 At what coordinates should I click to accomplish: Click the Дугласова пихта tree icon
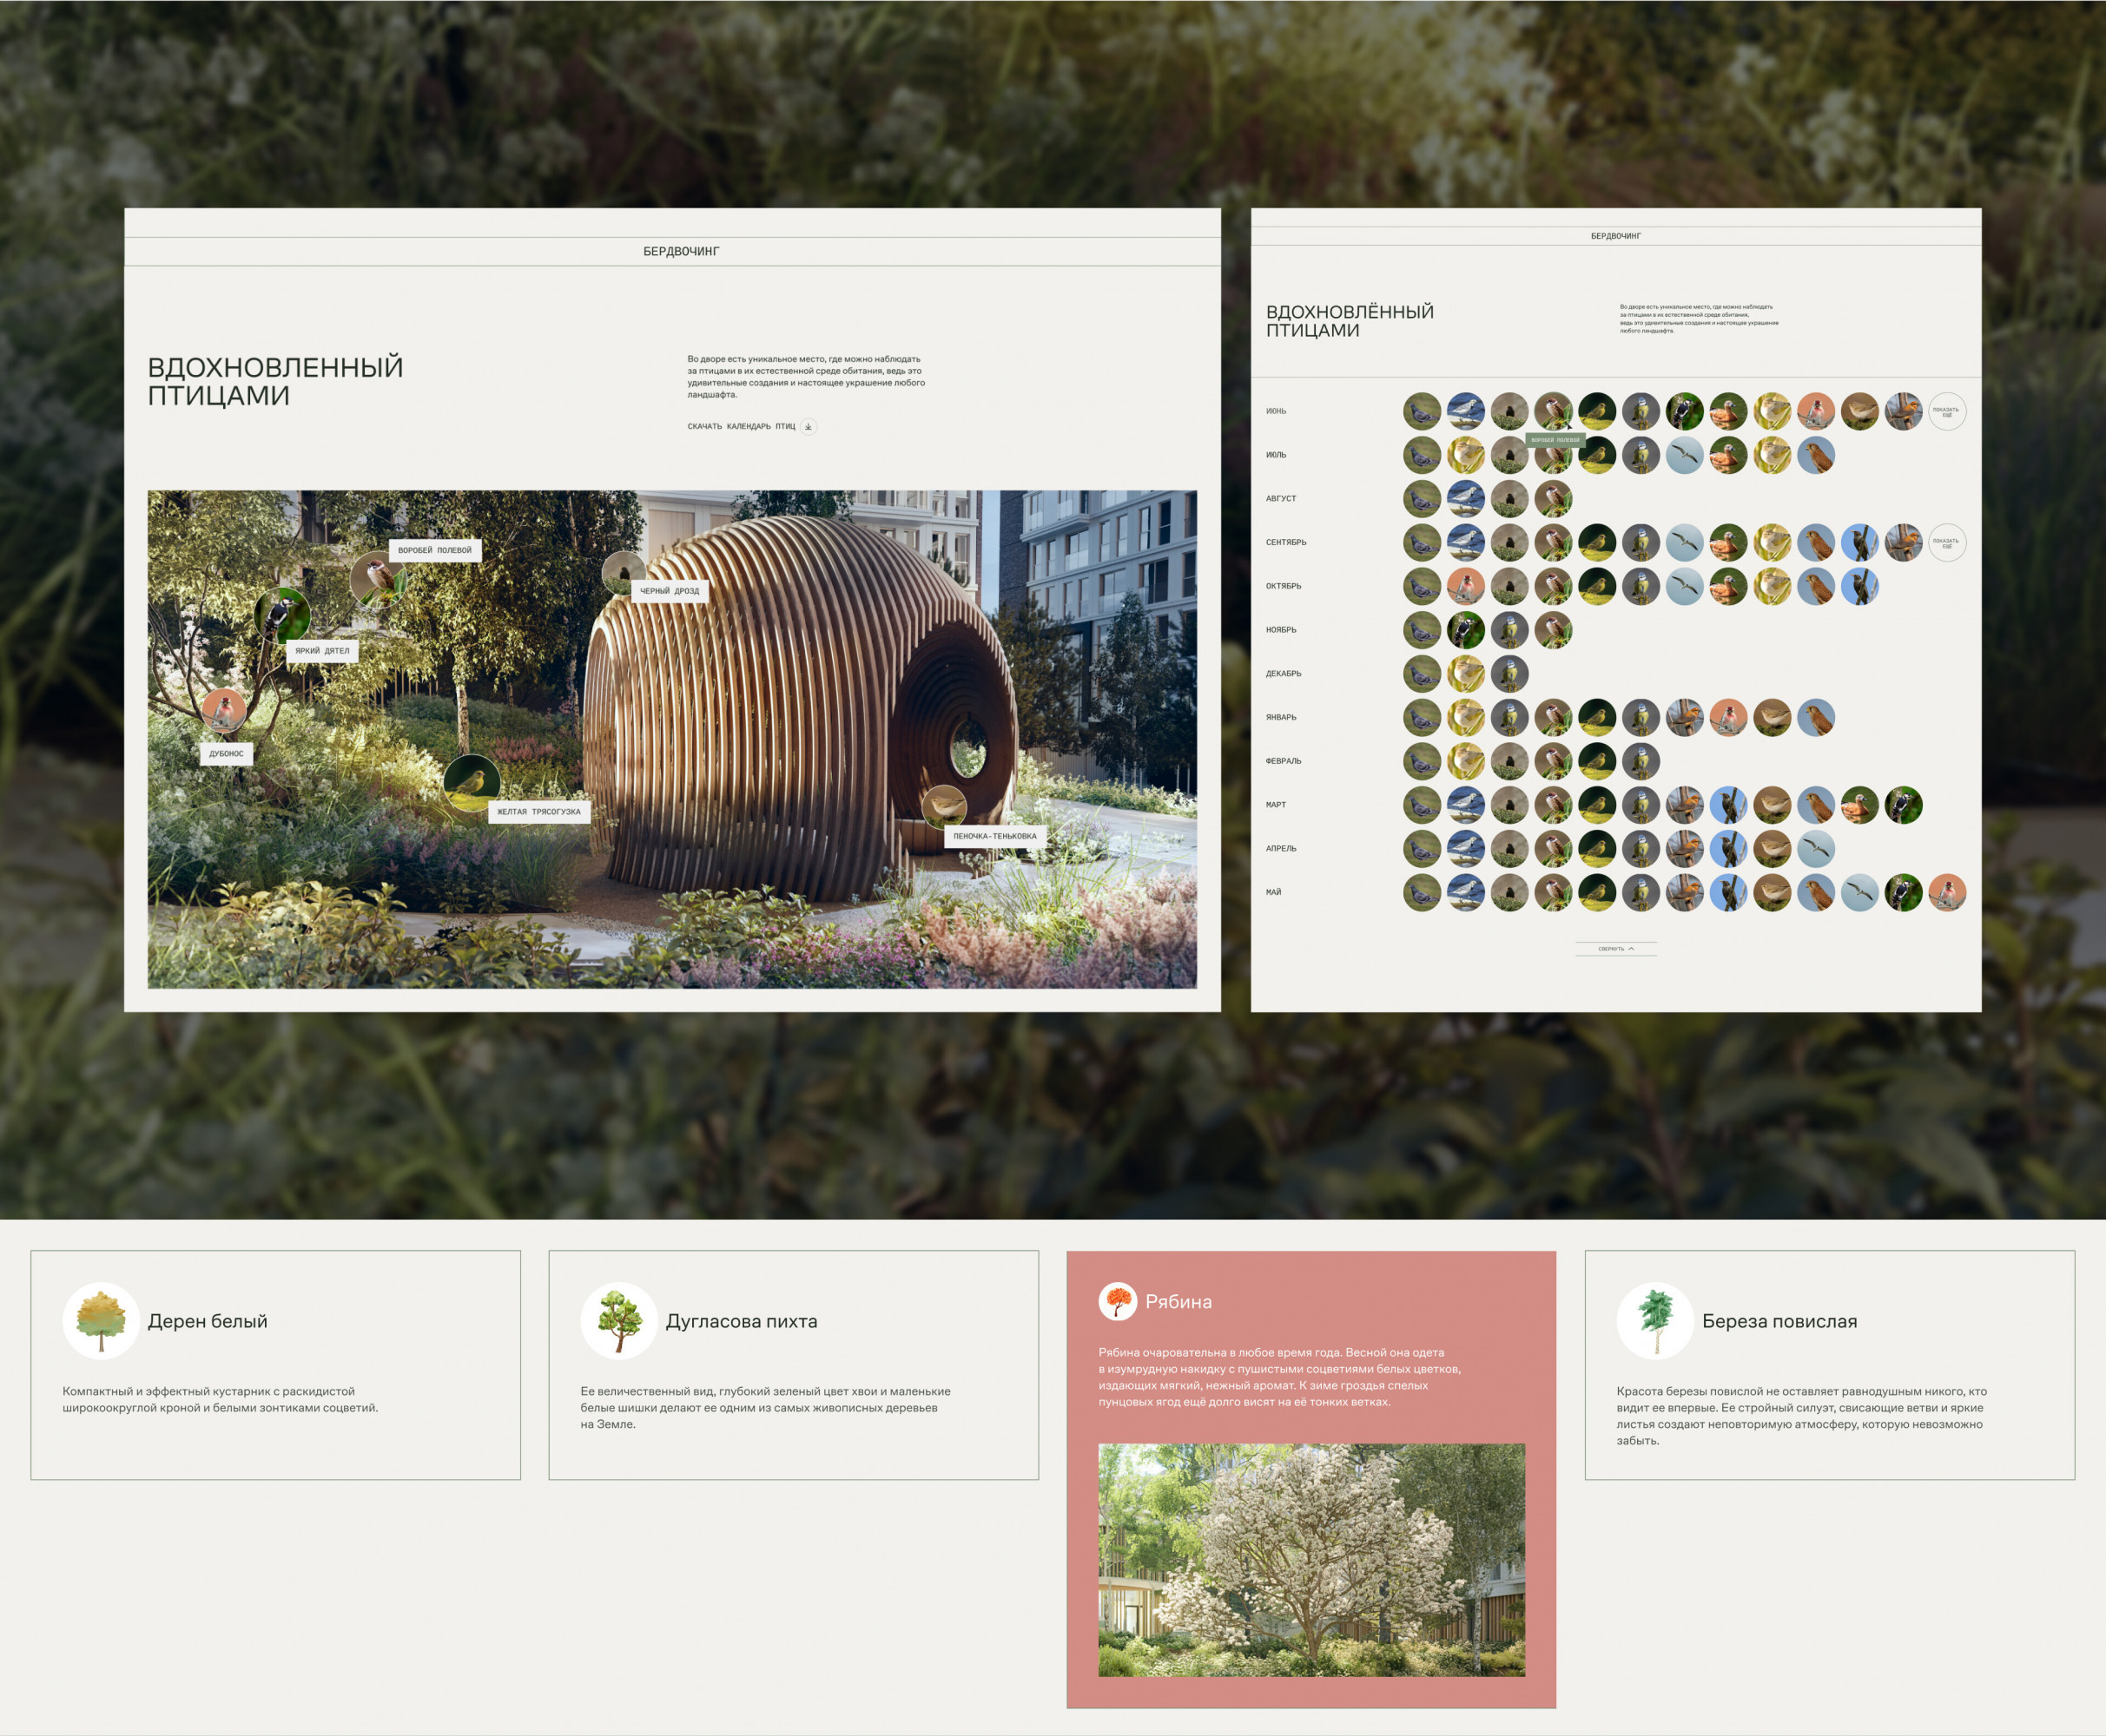click(618, 1320)
